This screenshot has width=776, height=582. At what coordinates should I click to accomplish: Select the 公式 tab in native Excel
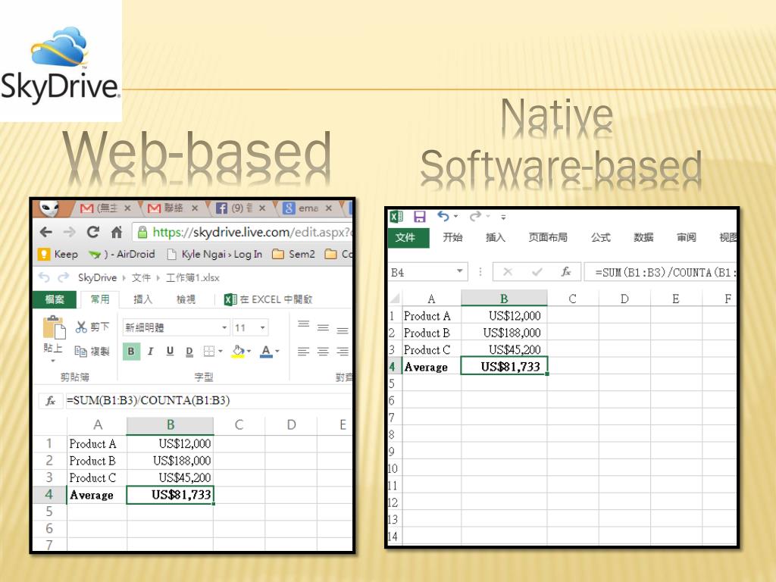coord(600,237)
